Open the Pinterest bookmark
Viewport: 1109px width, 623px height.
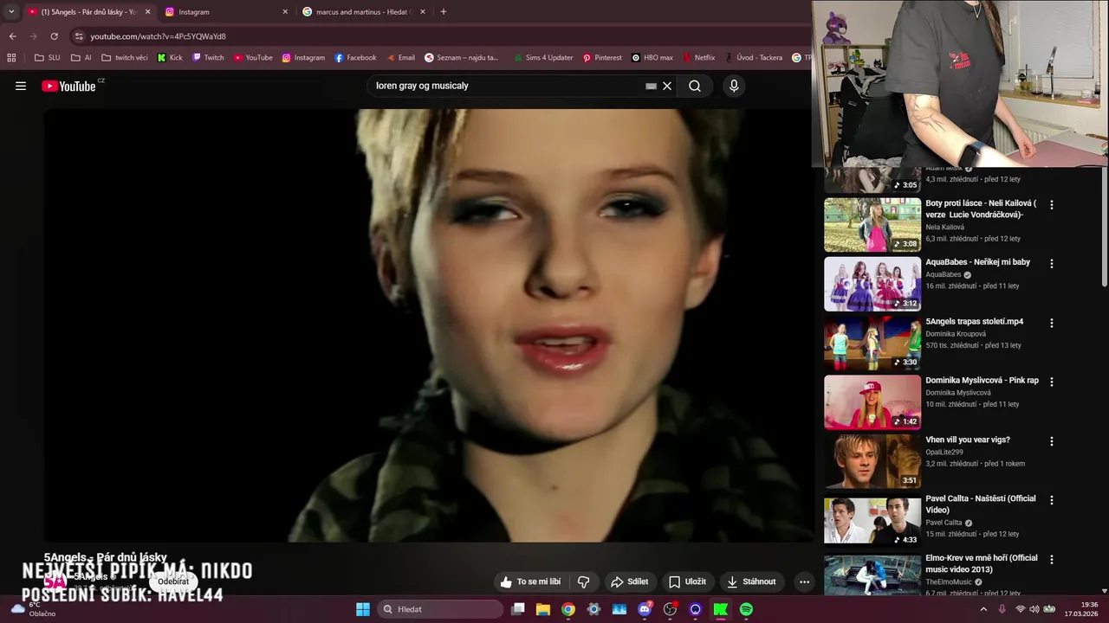pos(602,58)
